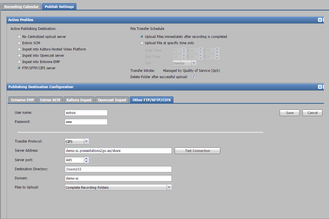
Task: Select upload files immediately after recording
Action: (142, 37)
